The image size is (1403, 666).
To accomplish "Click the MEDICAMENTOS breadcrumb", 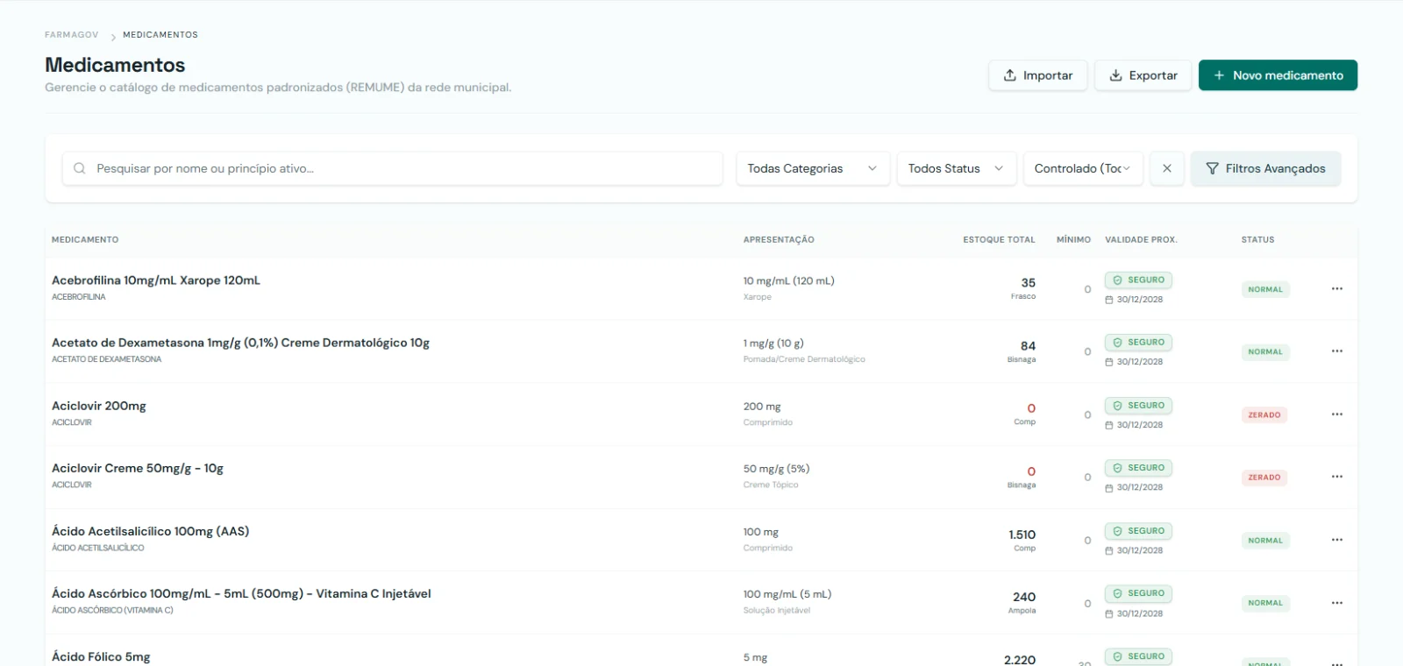I will [160, 35].
